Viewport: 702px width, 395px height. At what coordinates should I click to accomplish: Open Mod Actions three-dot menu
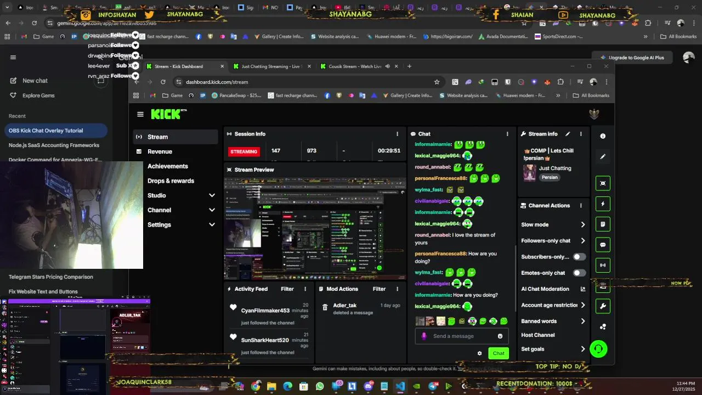(397, 289)
